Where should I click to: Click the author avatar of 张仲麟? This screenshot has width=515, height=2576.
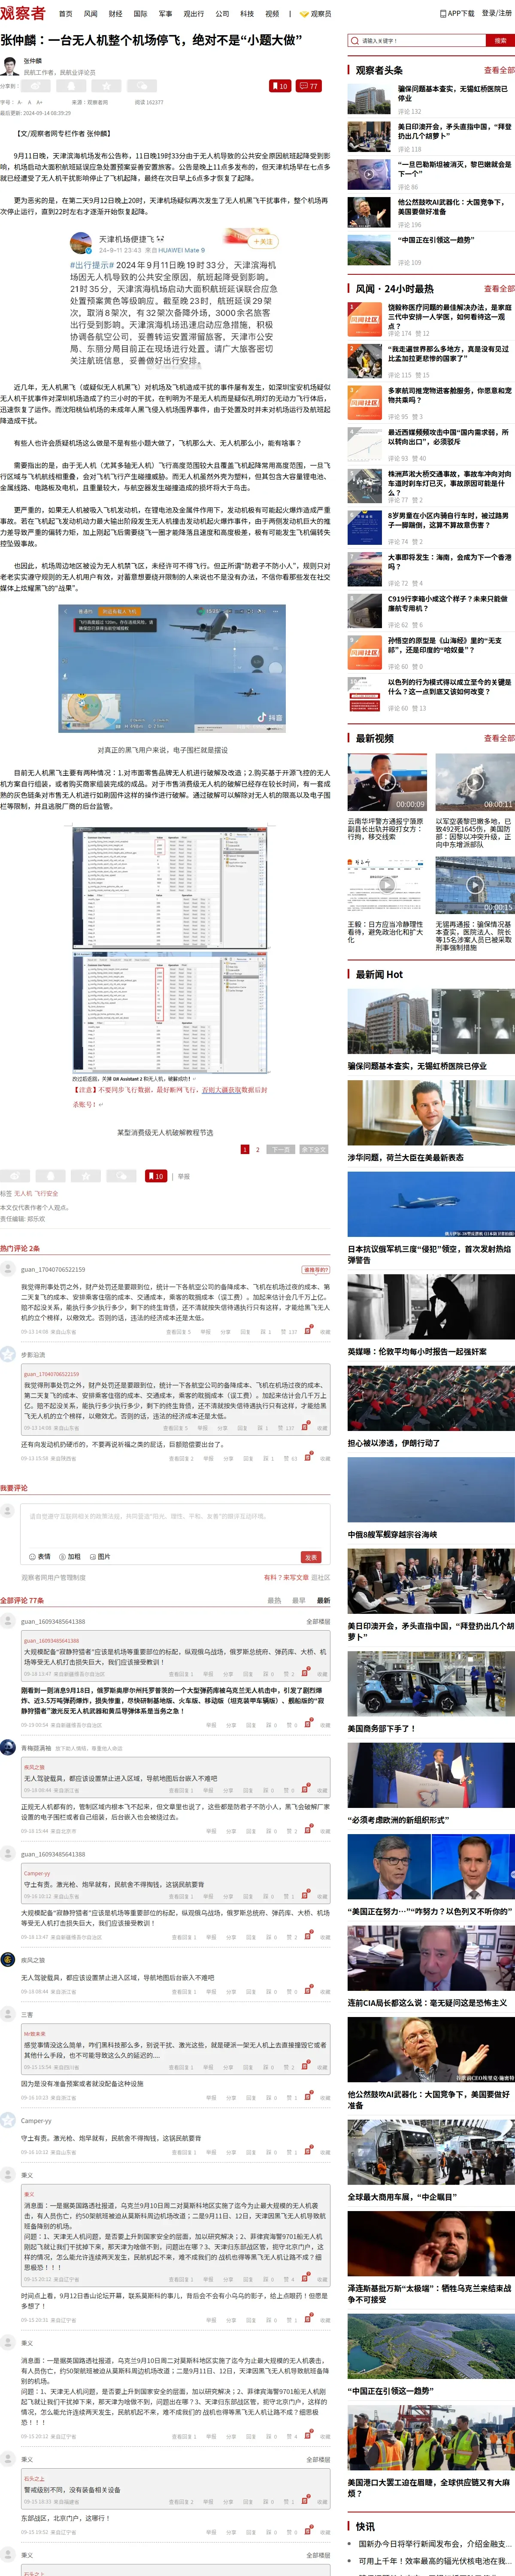[x=10, y=67]
